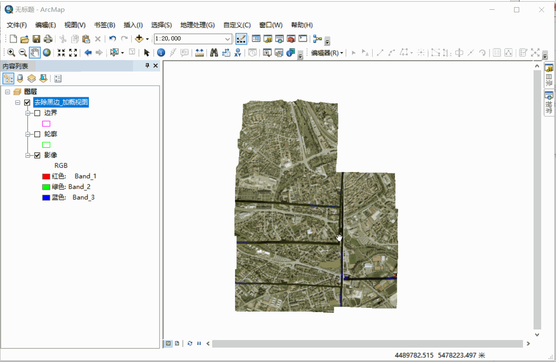Open the 视图(V) menu
This screenshot has width=556, height=362.
75,25
